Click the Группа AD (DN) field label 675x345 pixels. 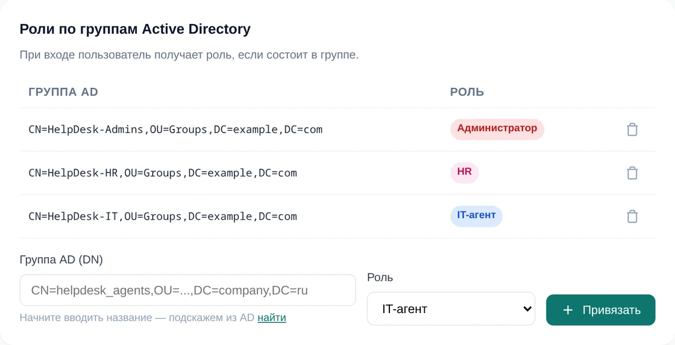[x=61, y=260]
